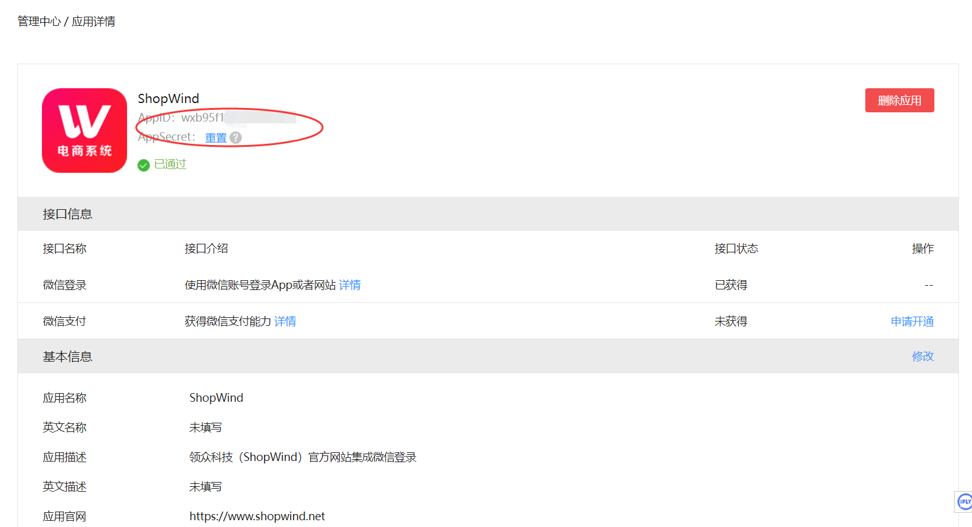
Task: Click the 应用官网 label
Action: [65, 517]
